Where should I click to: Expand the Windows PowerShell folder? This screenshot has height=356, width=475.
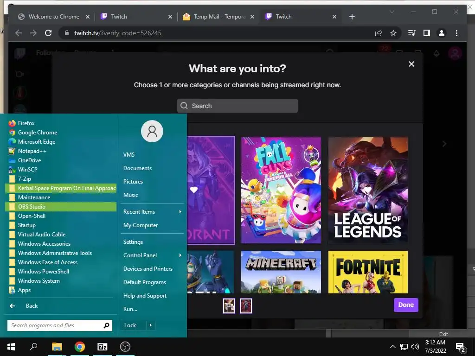[61, 272]
